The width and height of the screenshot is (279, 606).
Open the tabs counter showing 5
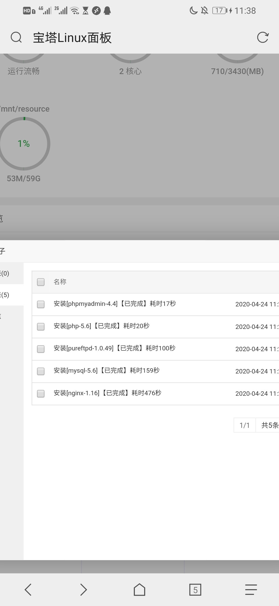click(x=195, y=590)
